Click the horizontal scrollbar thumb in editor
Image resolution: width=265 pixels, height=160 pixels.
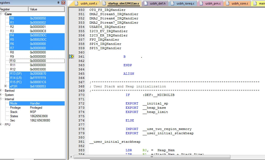pos(152,157)
